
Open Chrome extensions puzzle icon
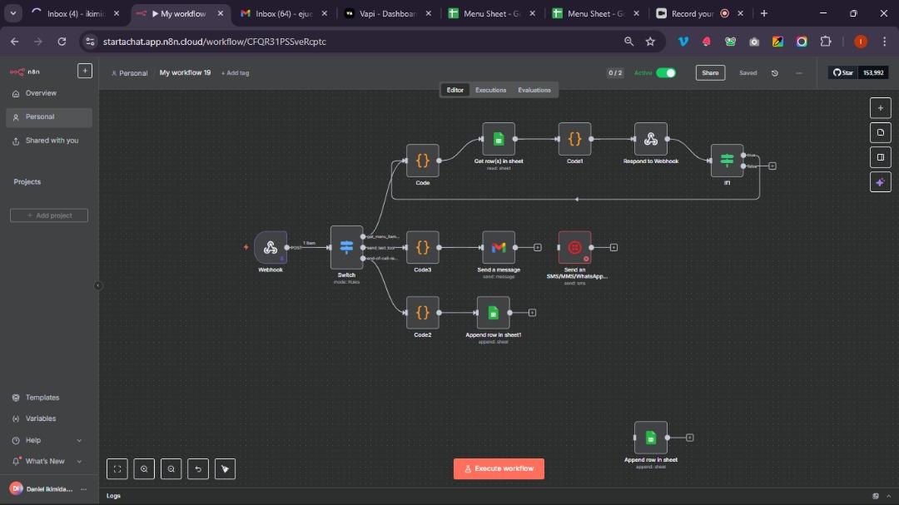[x=826, y=42]
